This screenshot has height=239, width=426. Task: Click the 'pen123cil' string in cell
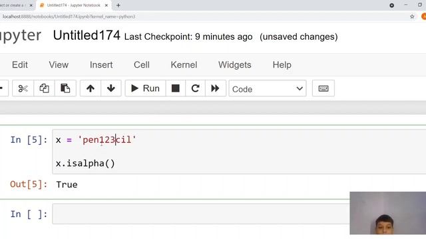click(106, 140)
